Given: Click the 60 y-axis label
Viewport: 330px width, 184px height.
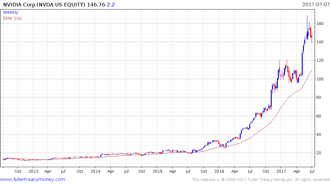Looking at the screenshot, I should [319, 116].
